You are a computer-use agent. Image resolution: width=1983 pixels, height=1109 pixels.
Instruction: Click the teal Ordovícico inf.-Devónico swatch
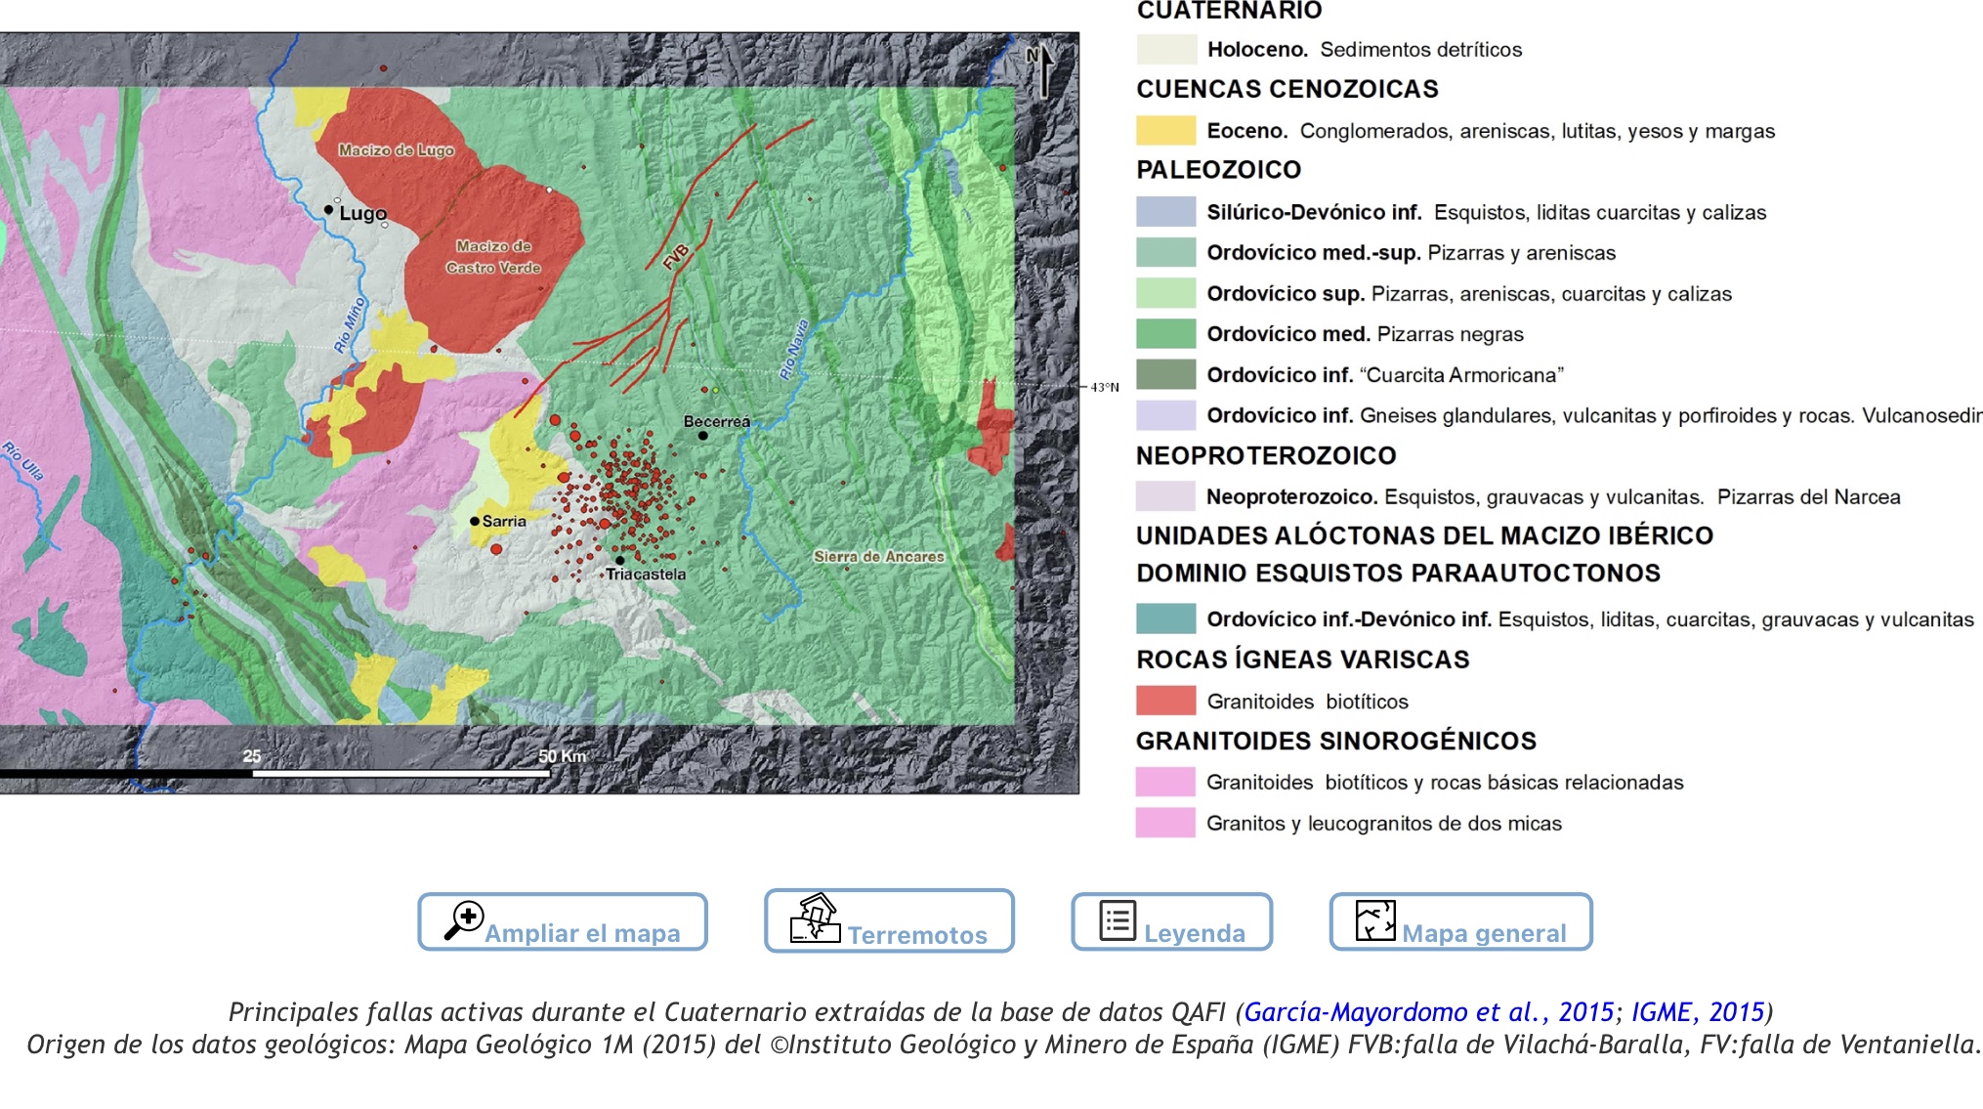coord(1165,618)
